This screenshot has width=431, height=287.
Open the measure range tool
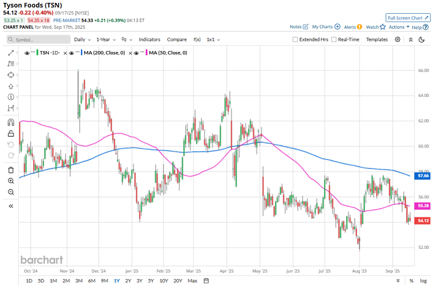click(11, 108)
